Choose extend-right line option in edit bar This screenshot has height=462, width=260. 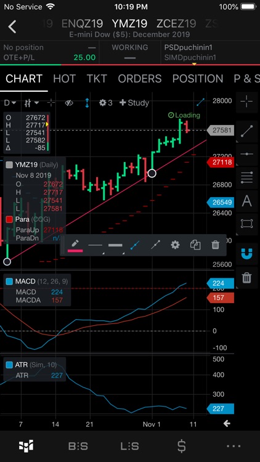point(155,245)
